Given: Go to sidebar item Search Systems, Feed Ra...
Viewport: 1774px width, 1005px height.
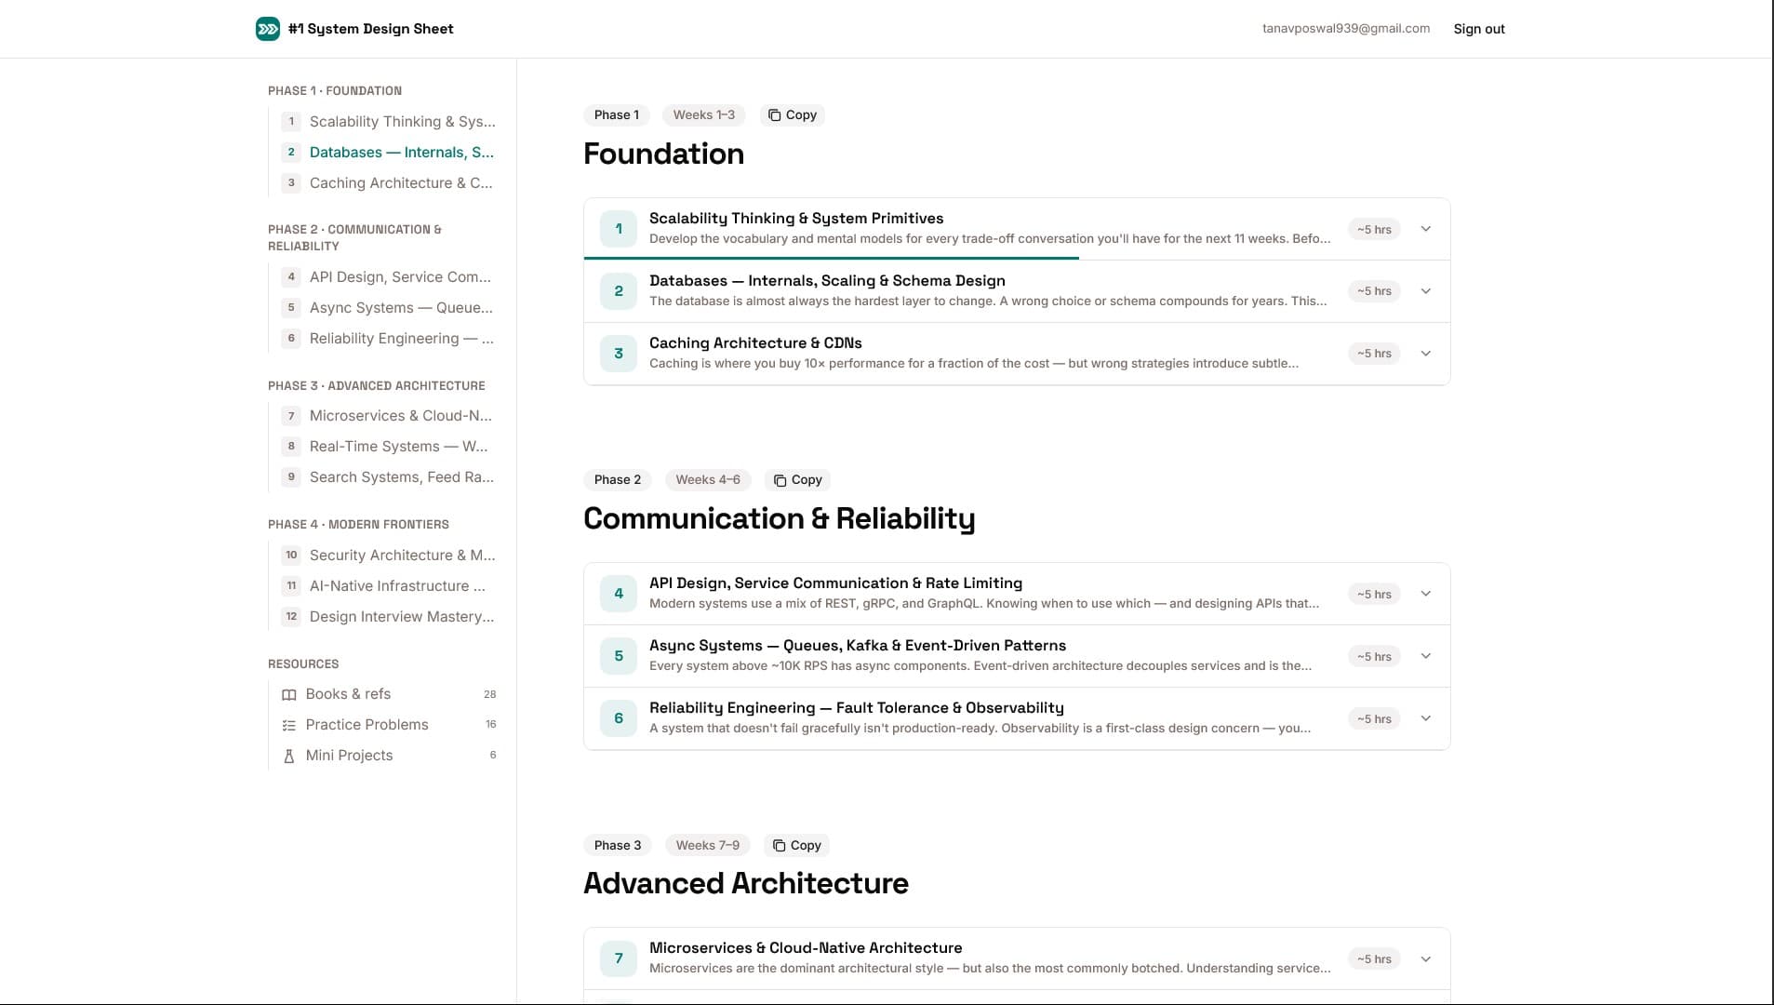Looking at the screenshot, I should pyautogui.click(x=389, y=477).
